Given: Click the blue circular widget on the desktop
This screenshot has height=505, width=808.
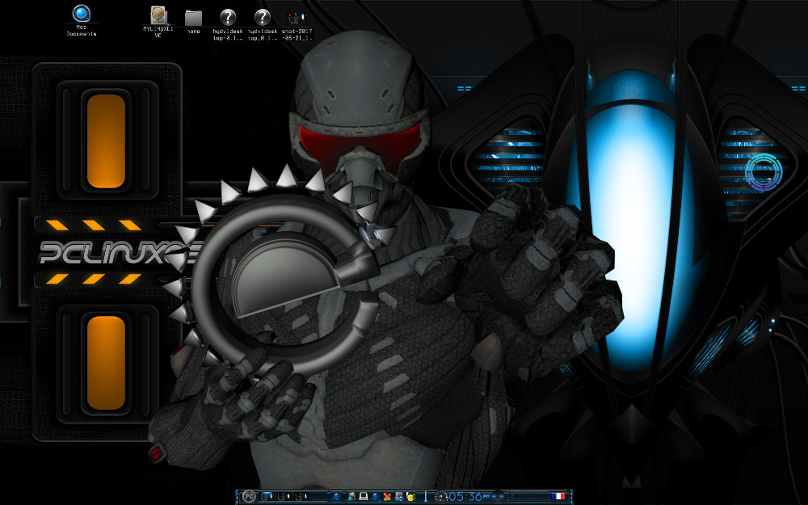Looking at the screenshot, I should (764, 172).
